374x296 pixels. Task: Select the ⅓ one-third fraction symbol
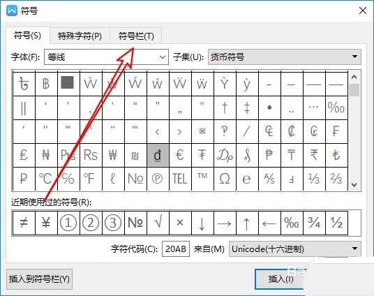point(315,179)
